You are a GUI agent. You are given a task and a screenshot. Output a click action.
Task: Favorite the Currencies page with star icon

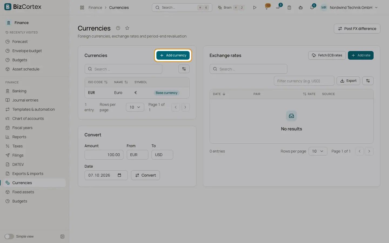127,28
